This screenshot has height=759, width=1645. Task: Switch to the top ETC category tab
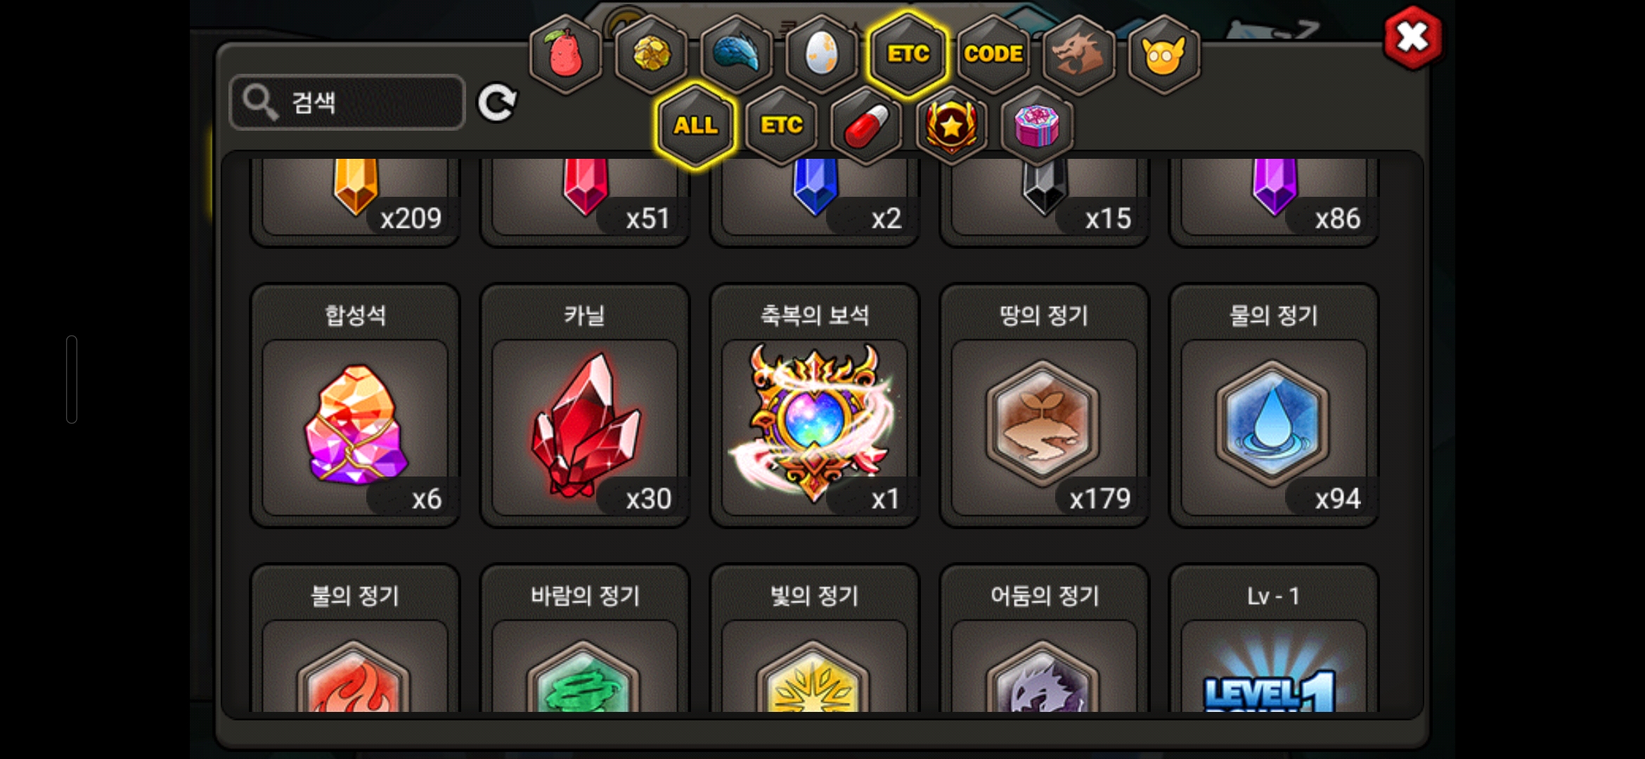point(908,53)
